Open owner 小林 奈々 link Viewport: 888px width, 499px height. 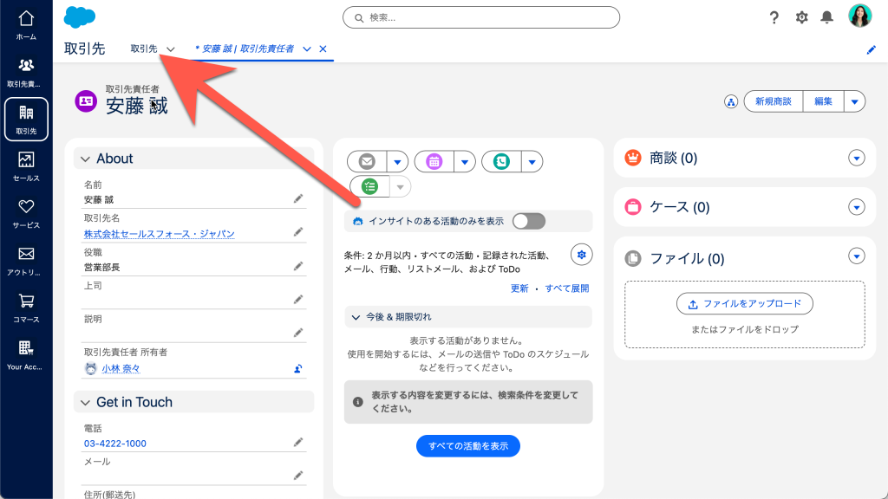(121, 369)
